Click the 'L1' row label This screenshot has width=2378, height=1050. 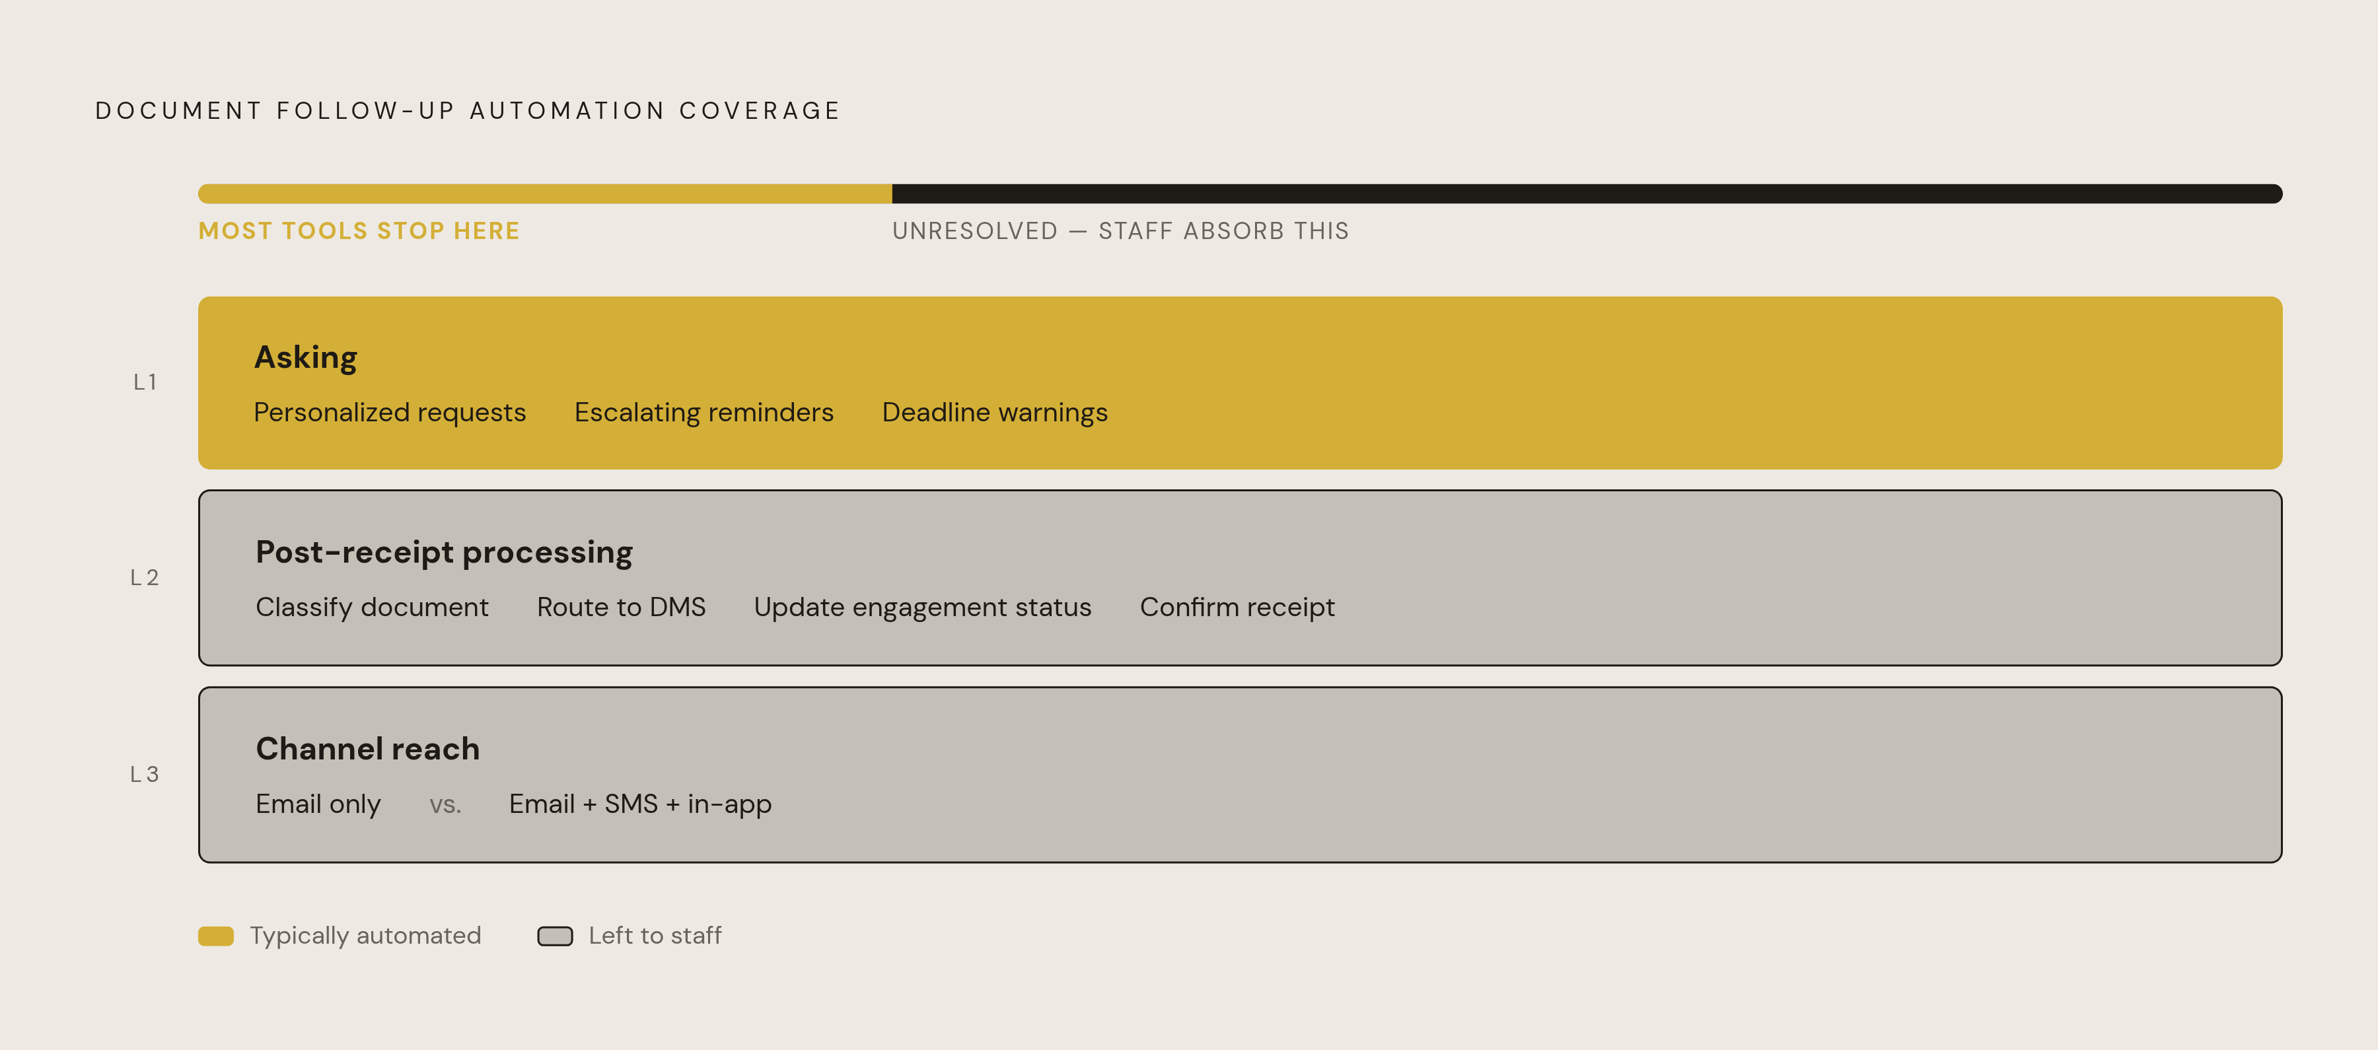coord(145,382)
